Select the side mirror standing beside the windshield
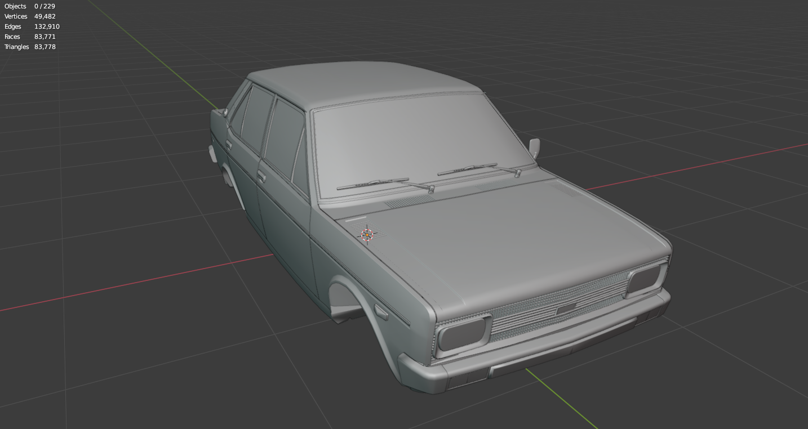This screenshot has height=429, width=808. 534,148
